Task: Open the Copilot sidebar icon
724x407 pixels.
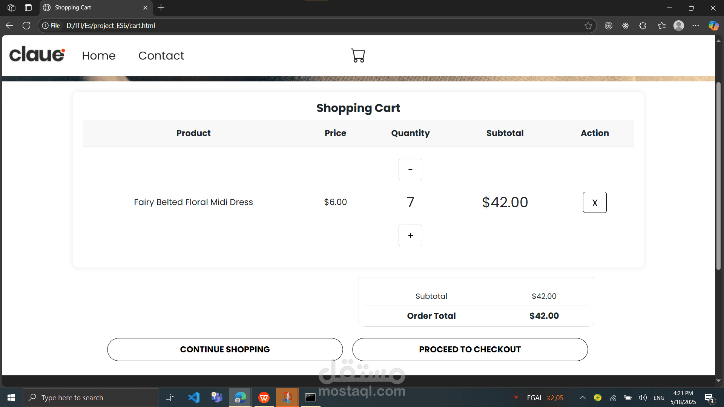Action: [713, 26]
